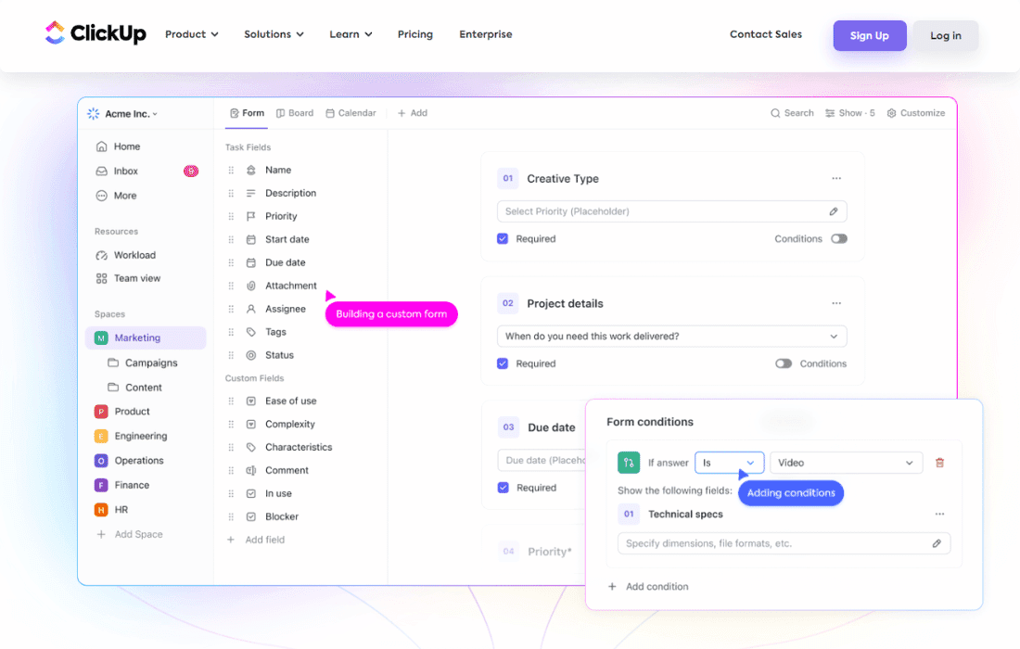Open the Team view grid icon

coord(101,278)
